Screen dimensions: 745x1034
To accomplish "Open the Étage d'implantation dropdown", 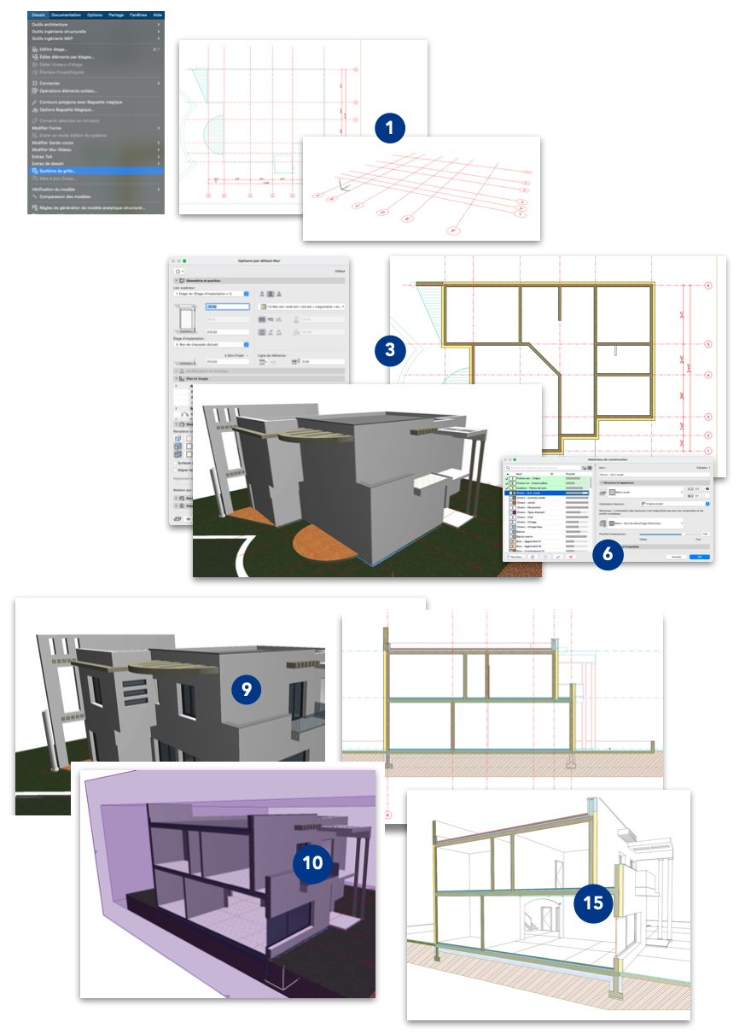I will 246,345.
